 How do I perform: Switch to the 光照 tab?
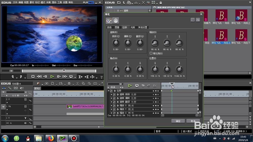(x=133, y=27)
